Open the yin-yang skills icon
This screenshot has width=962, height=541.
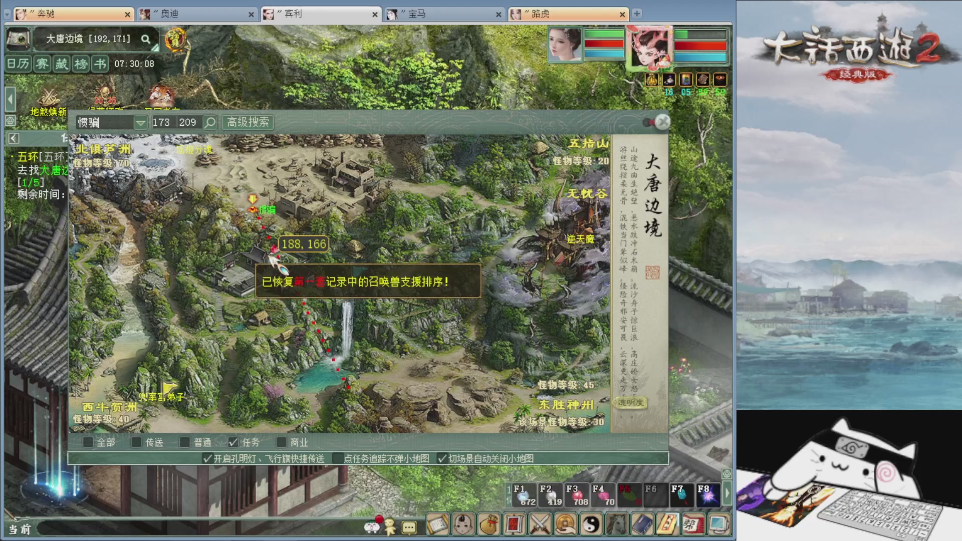591,524
